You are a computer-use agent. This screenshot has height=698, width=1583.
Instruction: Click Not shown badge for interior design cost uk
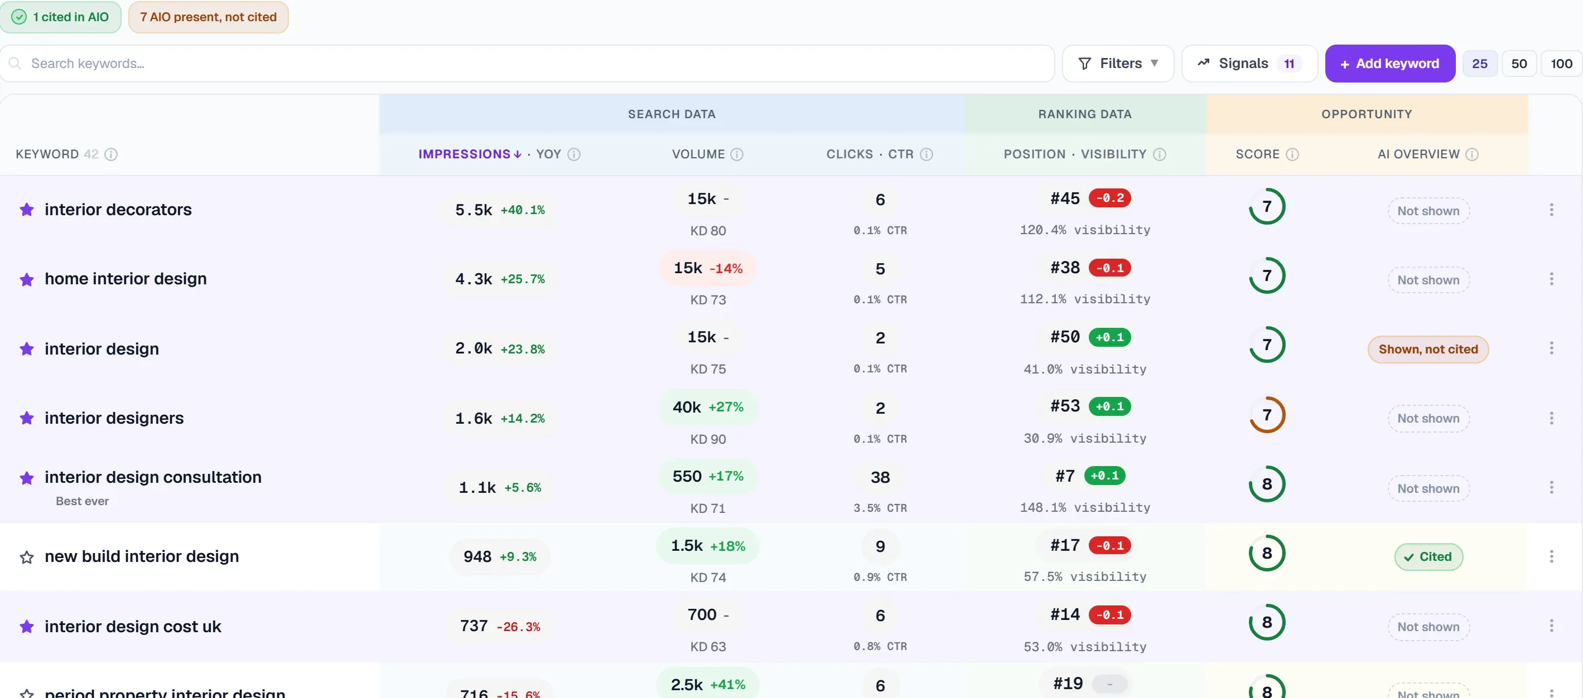[1427, 627]
